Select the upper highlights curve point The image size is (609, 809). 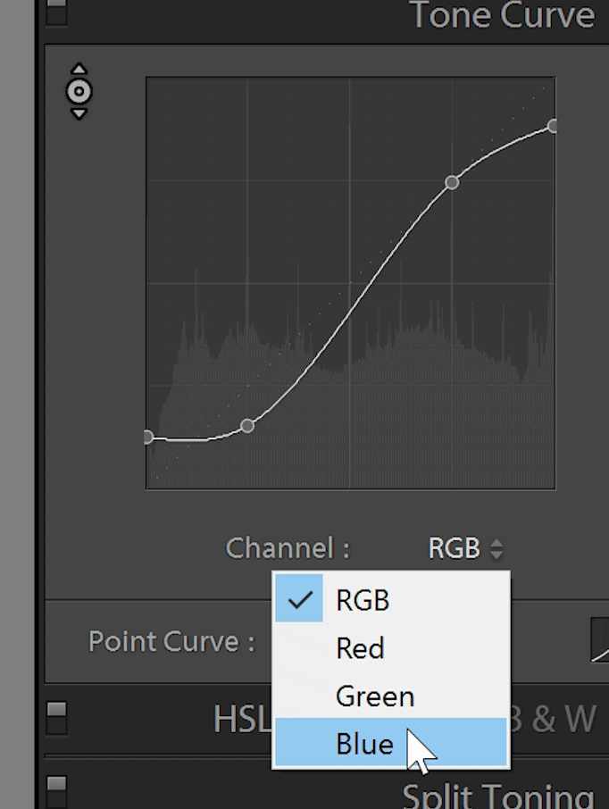click(452, 182)
